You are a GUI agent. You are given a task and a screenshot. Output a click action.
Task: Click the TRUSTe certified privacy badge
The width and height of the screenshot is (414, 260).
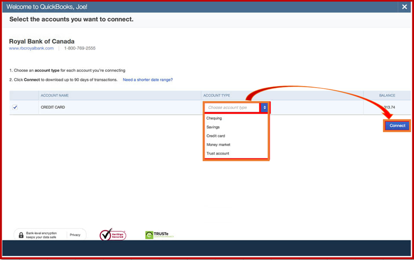pyautogui.click(x=160, y=235)
